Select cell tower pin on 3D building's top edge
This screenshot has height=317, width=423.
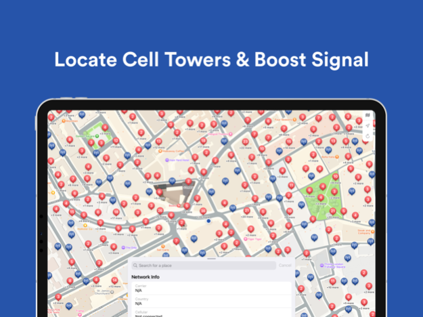(x=172, y=181)
